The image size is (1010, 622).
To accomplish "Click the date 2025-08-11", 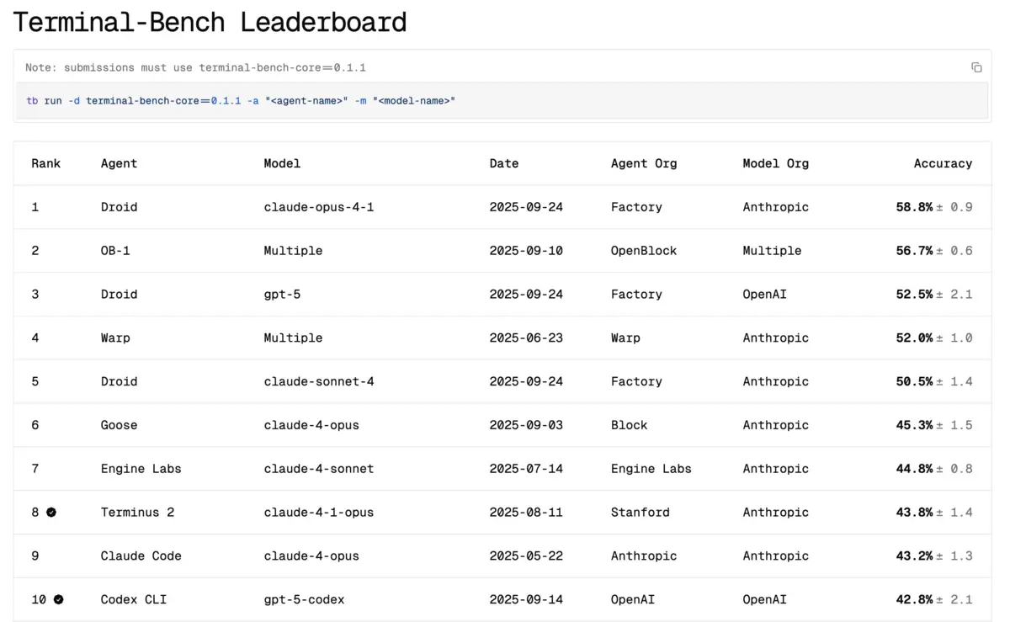I will coord(526,512).
